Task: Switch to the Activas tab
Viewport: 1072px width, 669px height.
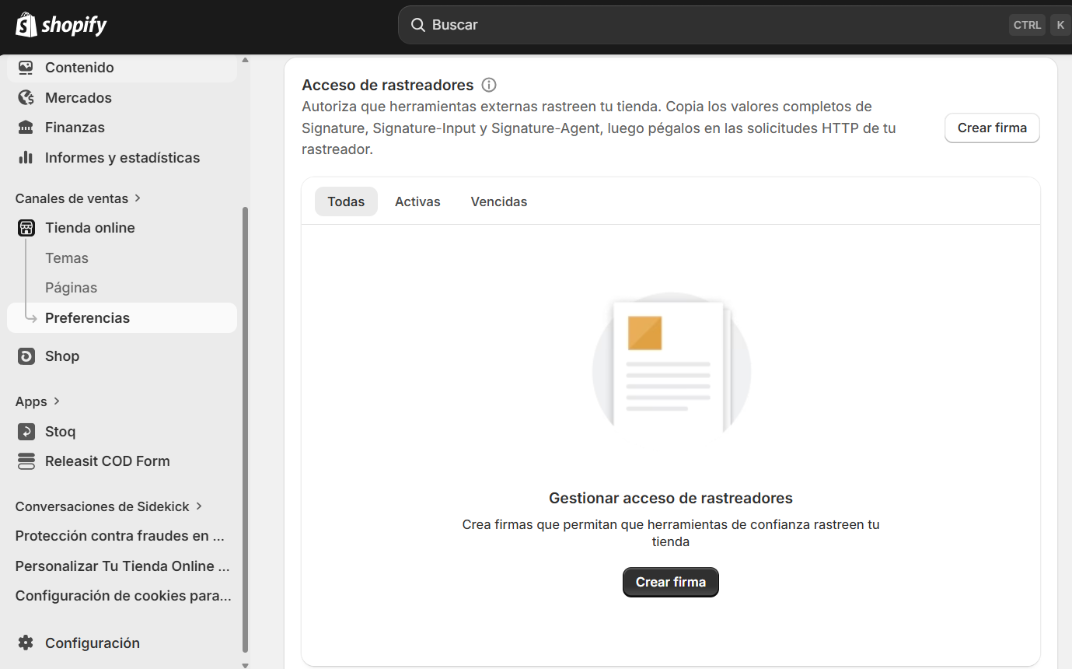Action: tap(417, 202)
